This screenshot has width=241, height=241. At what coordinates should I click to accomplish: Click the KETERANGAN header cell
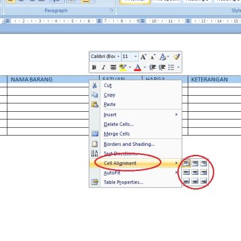[x=215, y=79]
